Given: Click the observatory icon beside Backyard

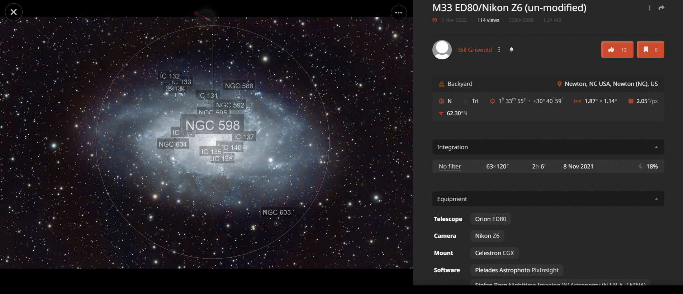Looking at the screenshot, I should [x=442, y=84].
